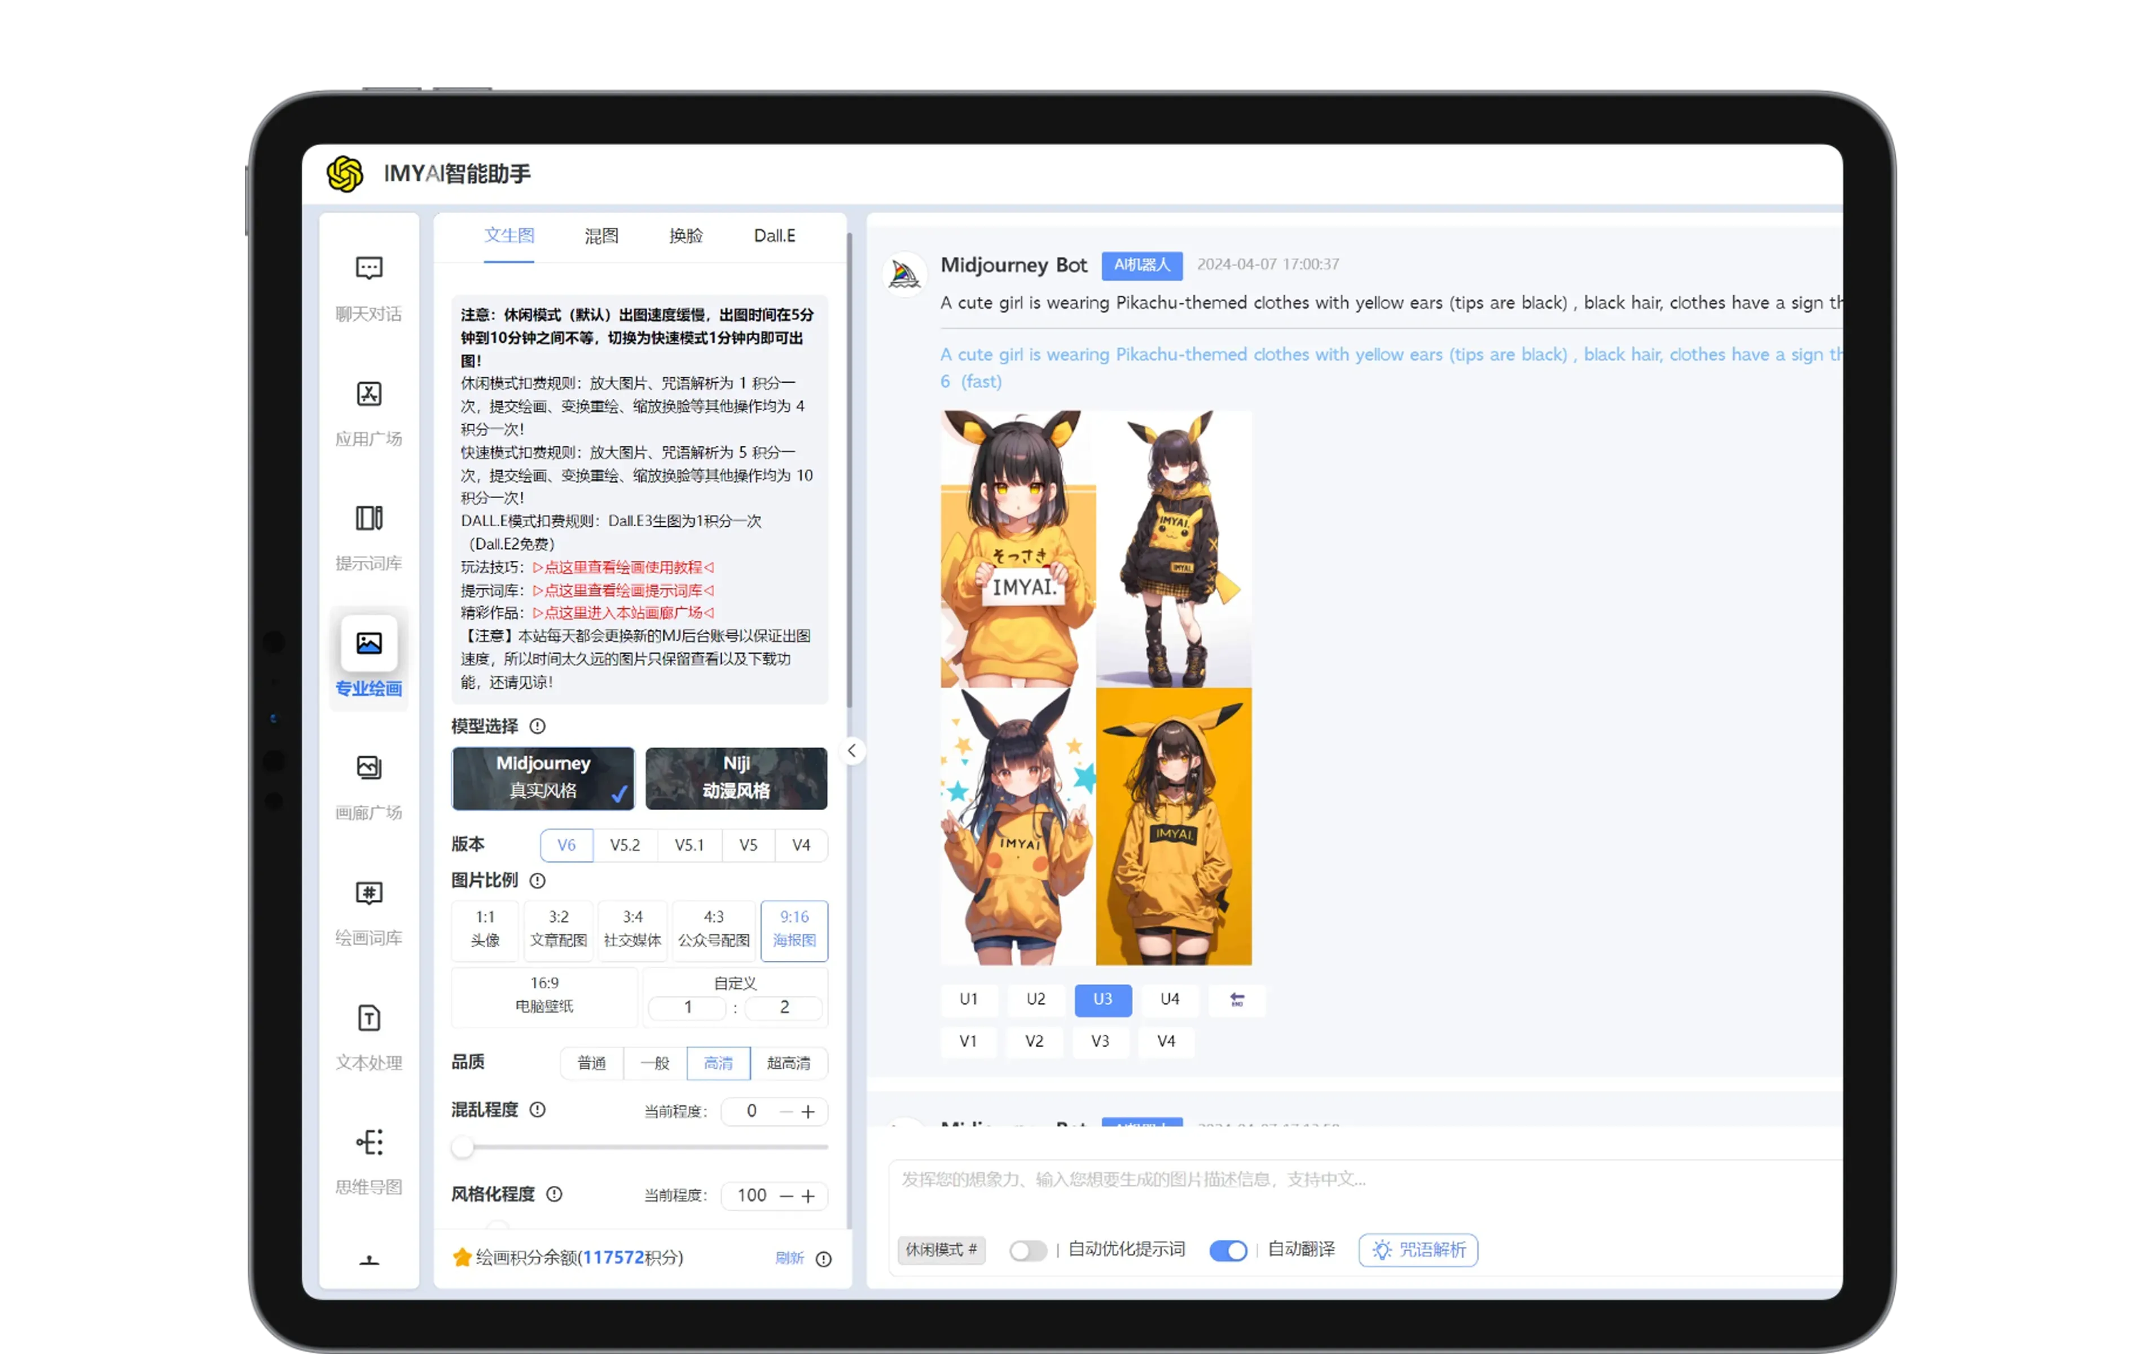Click the reroll icon after U4
The height and width of the screenshot is (1354, 2144).
point(1238,1000)
